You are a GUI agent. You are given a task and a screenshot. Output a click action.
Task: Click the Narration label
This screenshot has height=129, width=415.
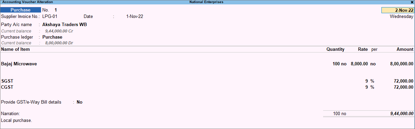click(x=11, y=114)
